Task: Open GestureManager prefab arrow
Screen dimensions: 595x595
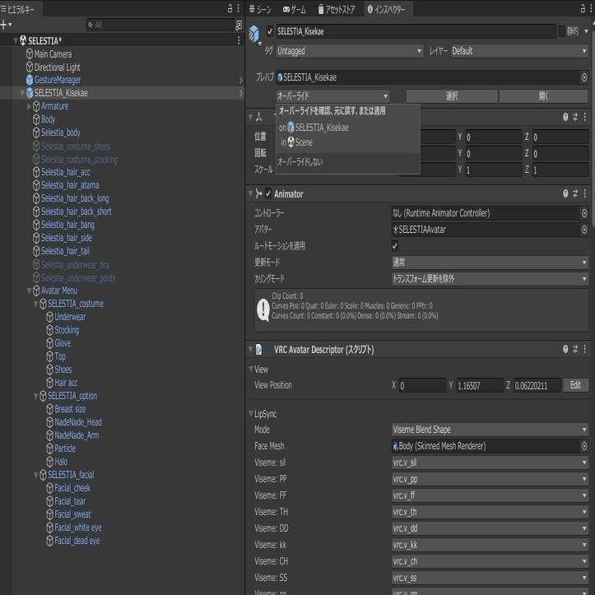Action: point(241,80)
